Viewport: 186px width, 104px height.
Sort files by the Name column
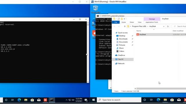click(x=139, y=31)
